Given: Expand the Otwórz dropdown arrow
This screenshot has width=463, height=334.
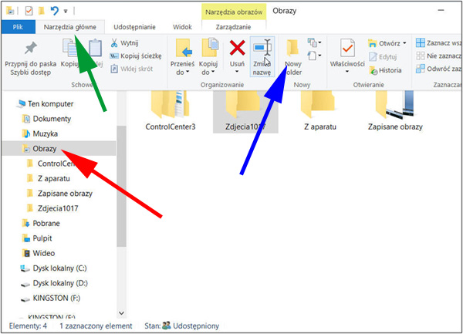Looking at the screenshot, I should 404,43.
